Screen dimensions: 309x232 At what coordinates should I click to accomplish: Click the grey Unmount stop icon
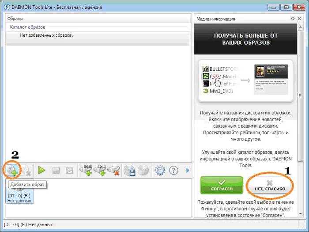coord(56,170)
